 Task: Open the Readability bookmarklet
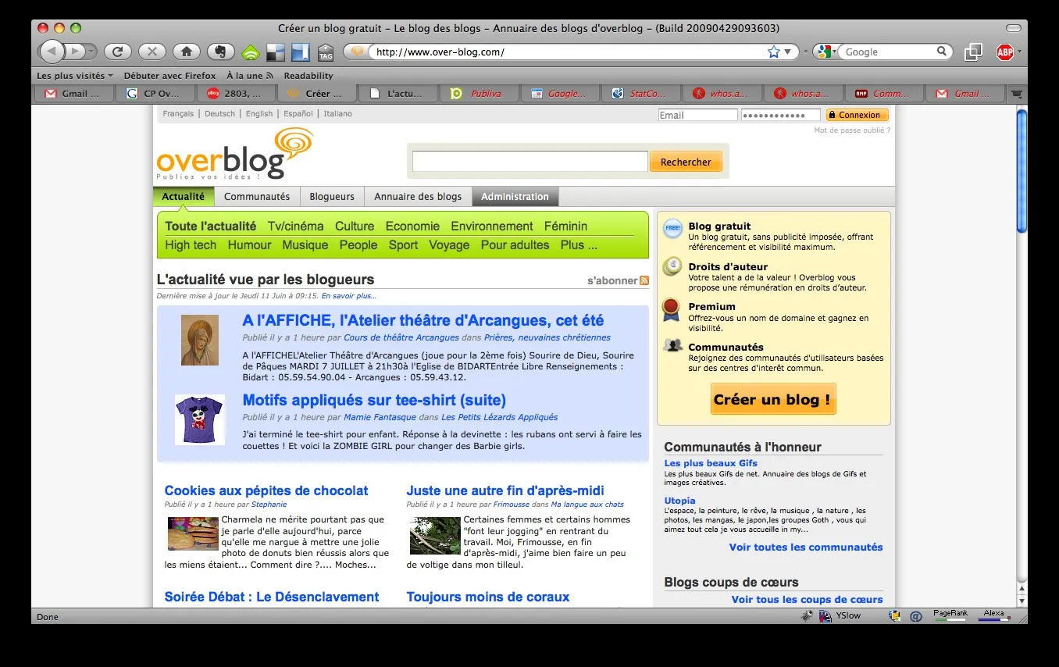(x=308, y=76)
